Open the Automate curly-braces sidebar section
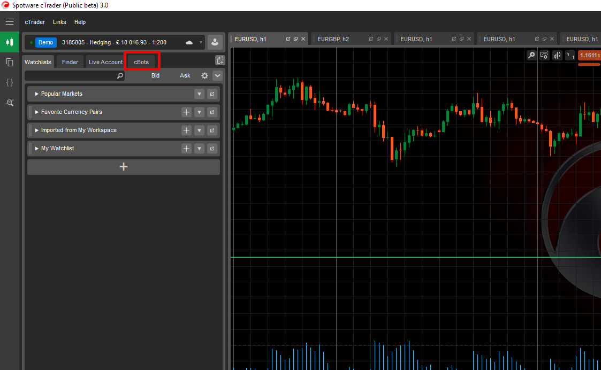Screen dimensions: 601x370 (x=10, y=82)
